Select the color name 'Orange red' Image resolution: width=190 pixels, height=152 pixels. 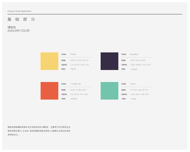click(76, 84)
